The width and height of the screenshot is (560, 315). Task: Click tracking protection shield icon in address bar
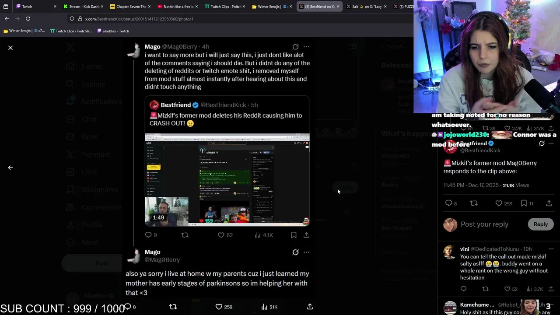click(x=72, y=19)
